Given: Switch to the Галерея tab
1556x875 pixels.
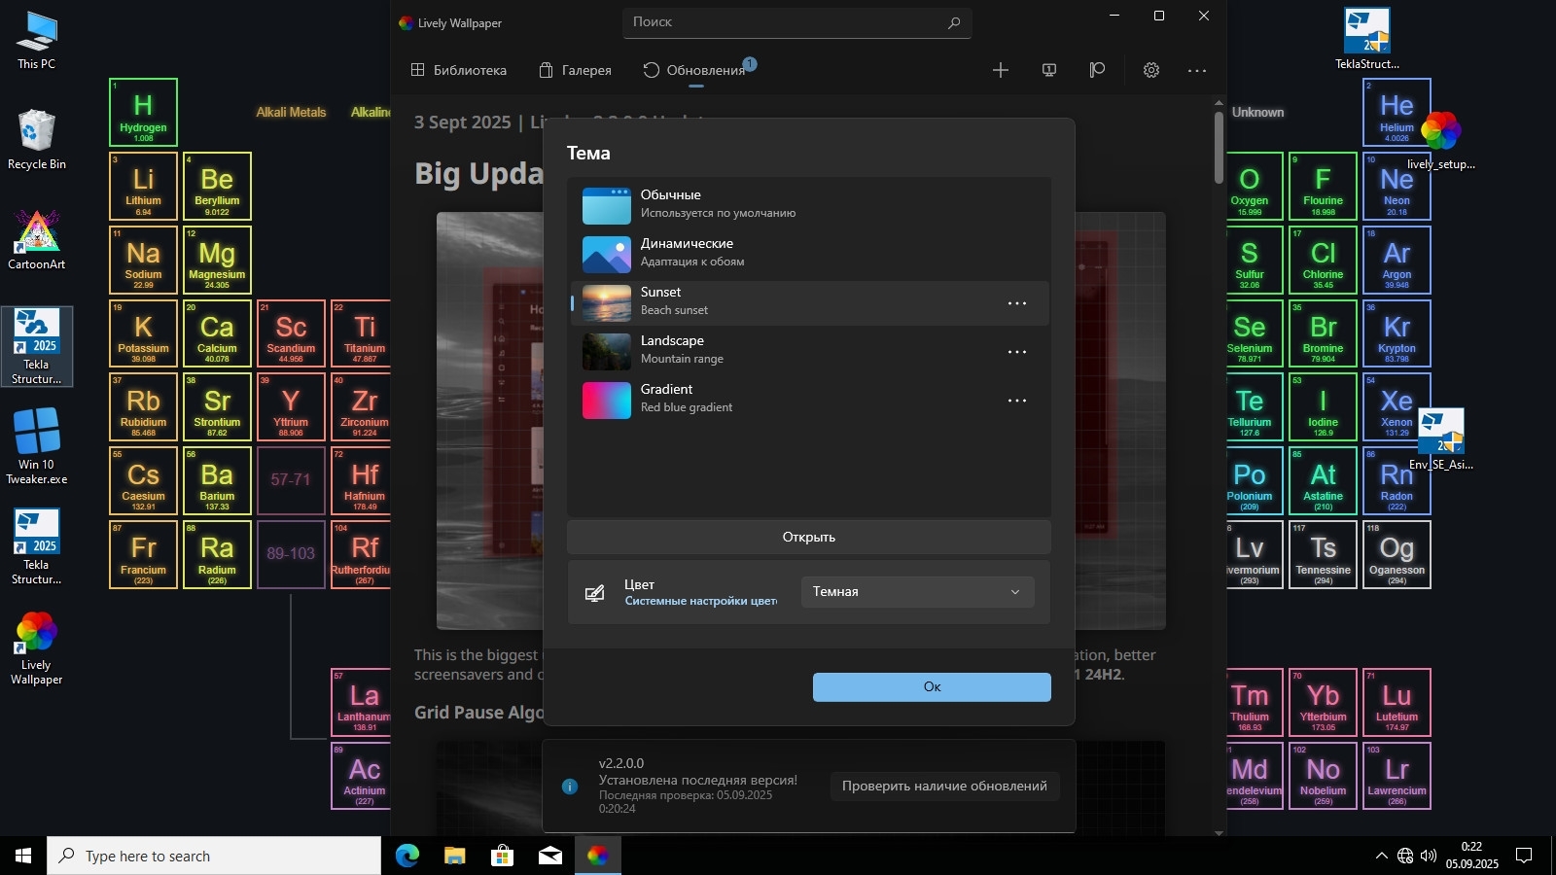Looking at the screenshot, I should coord(576,70).
